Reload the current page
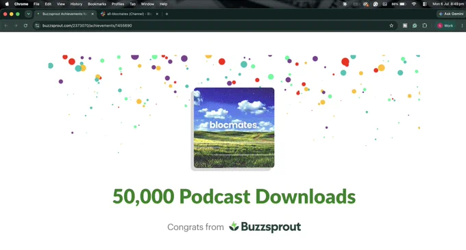Viewport: 466px width, 250px height. 25,25
